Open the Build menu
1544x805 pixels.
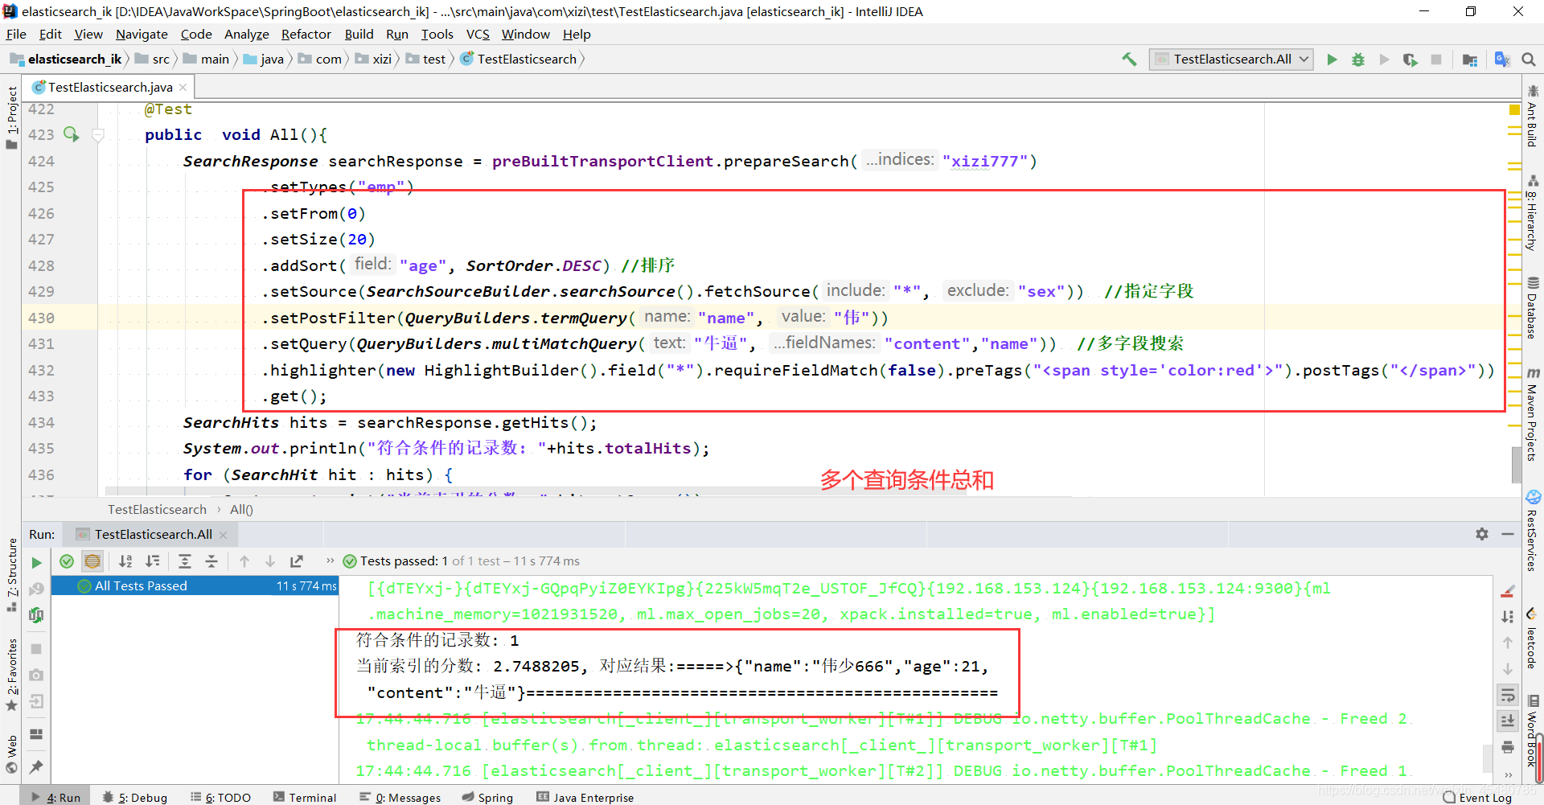point(359,34)
